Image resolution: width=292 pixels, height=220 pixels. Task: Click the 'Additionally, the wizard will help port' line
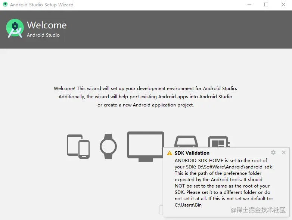[x=146, y=97]
